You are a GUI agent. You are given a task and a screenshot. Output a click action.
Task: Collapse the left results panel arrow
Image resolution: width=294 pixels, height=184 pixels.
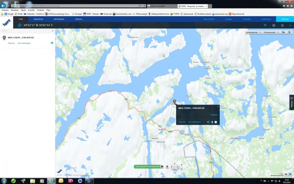pyautogui.click(x=52, y=31)
